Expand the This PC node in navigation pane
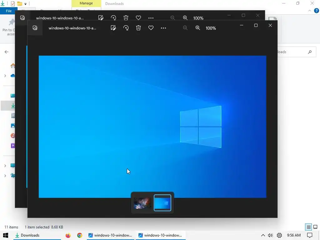Viewport: 320px width, 240px height. pyautogui.click(x=5, y=166)
